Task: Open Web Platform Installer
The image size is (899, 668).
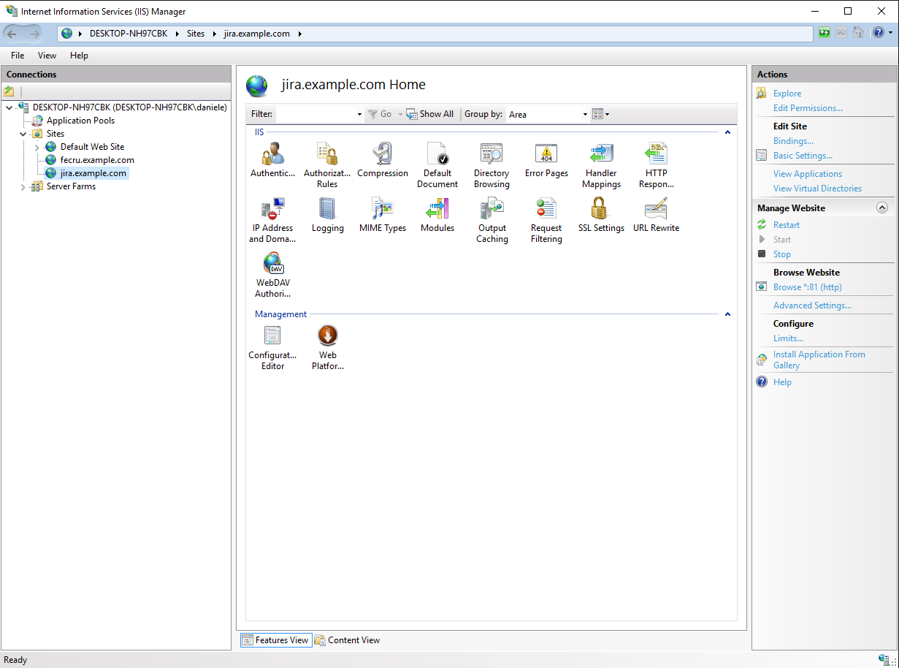Action: pyautogui.click(x=328, y=348)
